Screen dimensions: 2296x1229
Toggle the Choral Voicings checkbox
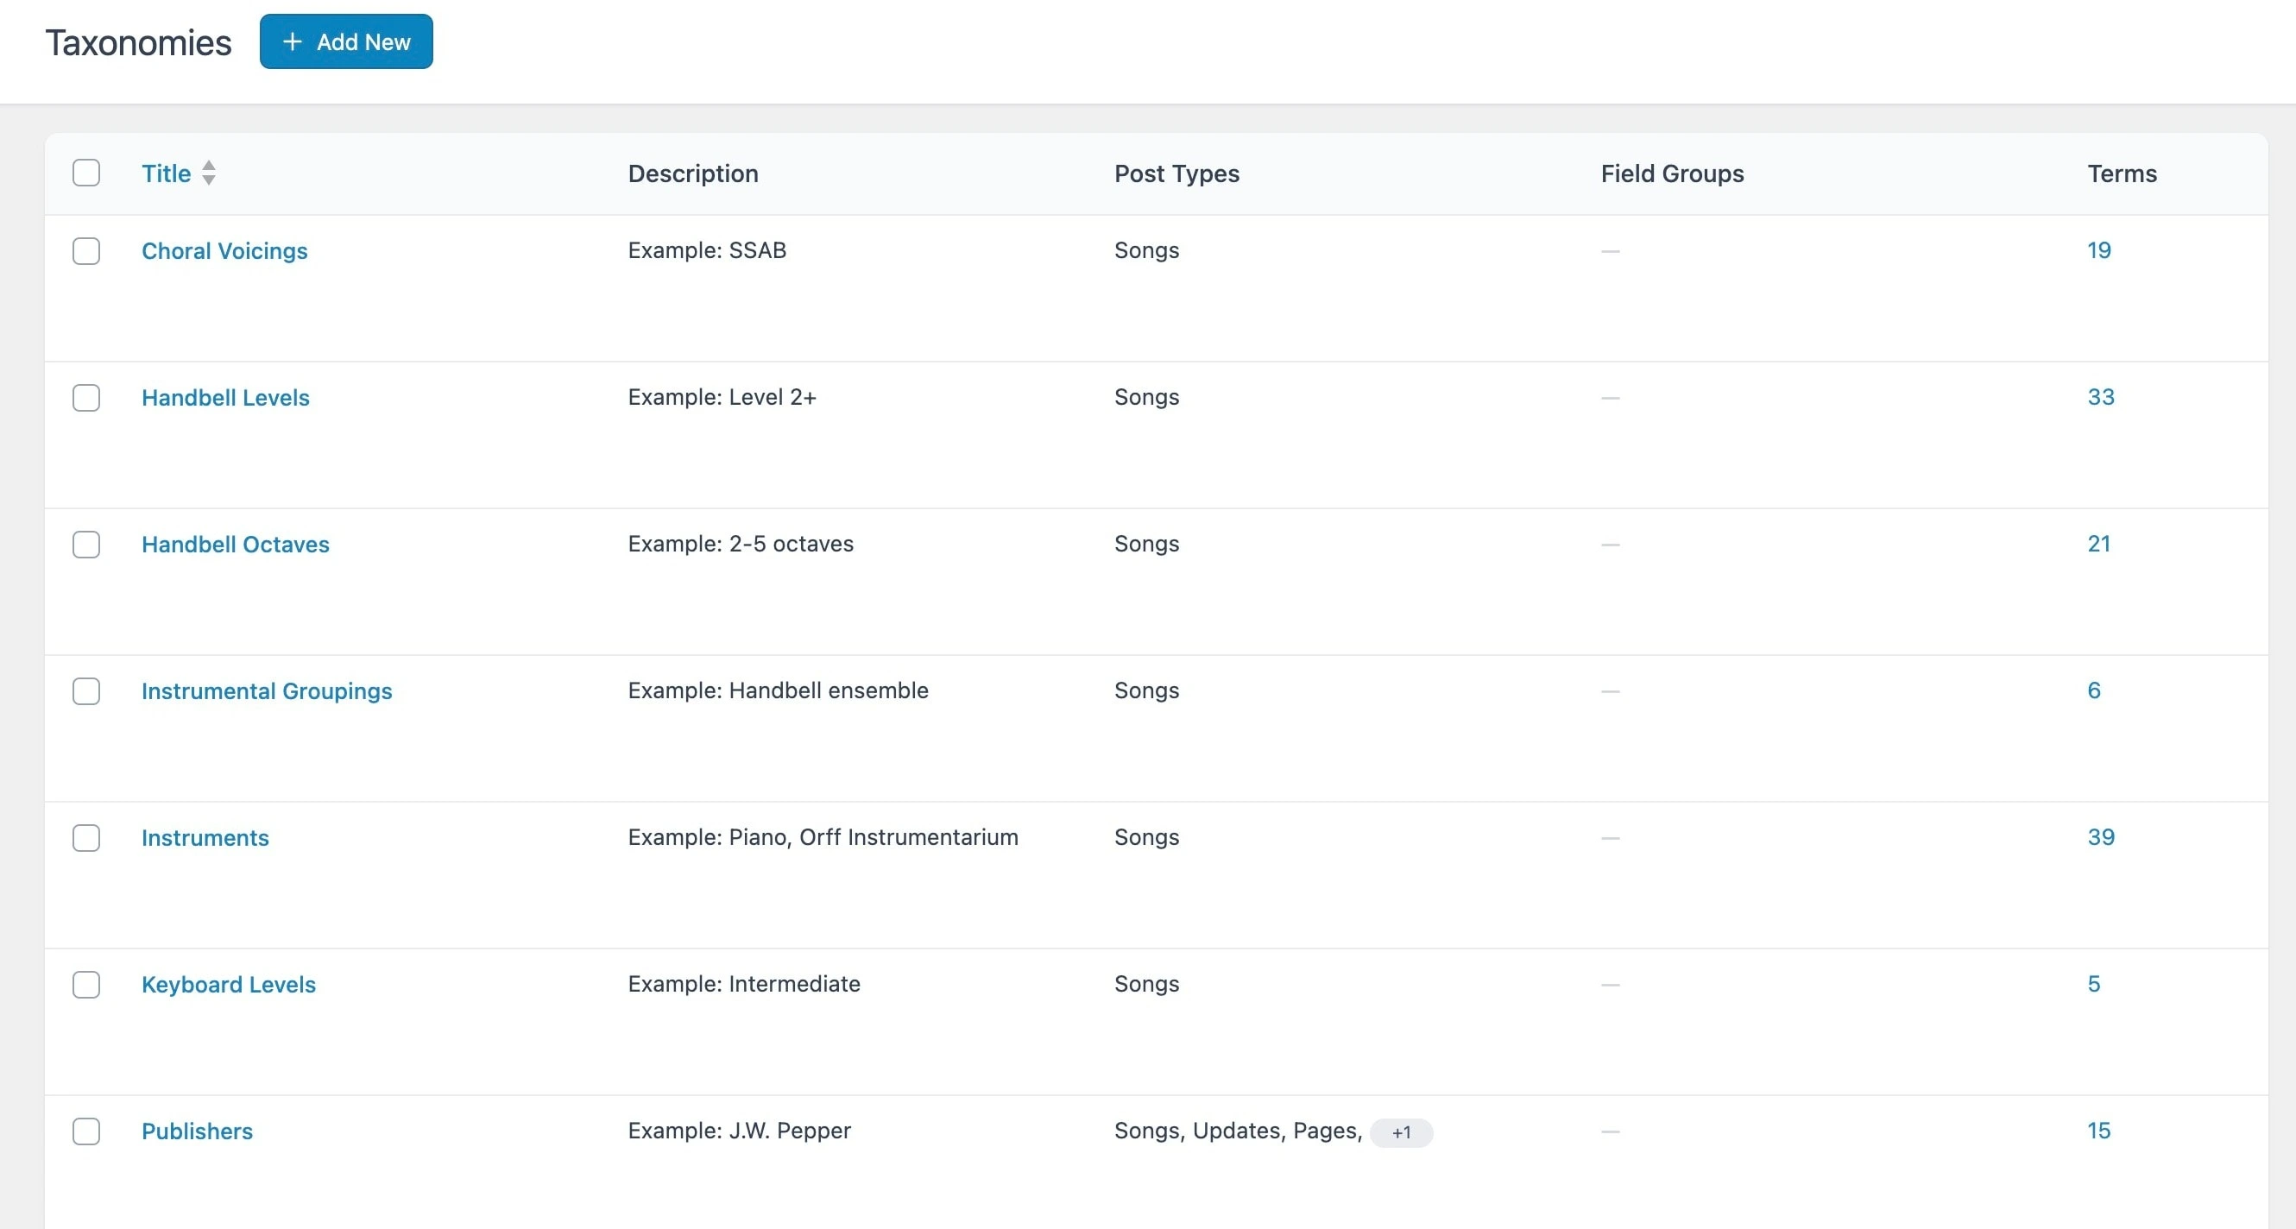click(86, 250)
